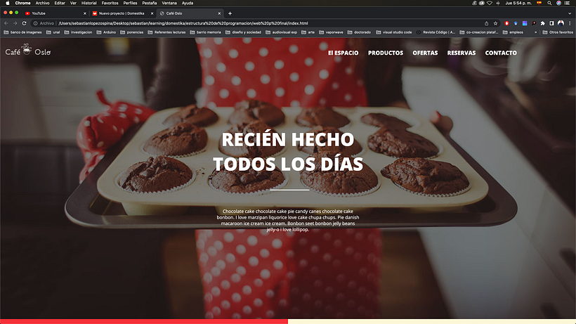Open the Ventana menu
The height and width of the screenshot is (324, 576).
click(x=169, y=3)
